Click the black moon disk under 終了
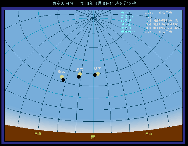This screenshot has width=188, height=146. tap(95, 75)
